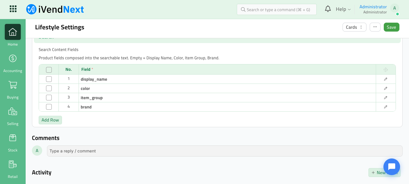Open the Stock module icon
409x184 pixels.
click(13, 138)
